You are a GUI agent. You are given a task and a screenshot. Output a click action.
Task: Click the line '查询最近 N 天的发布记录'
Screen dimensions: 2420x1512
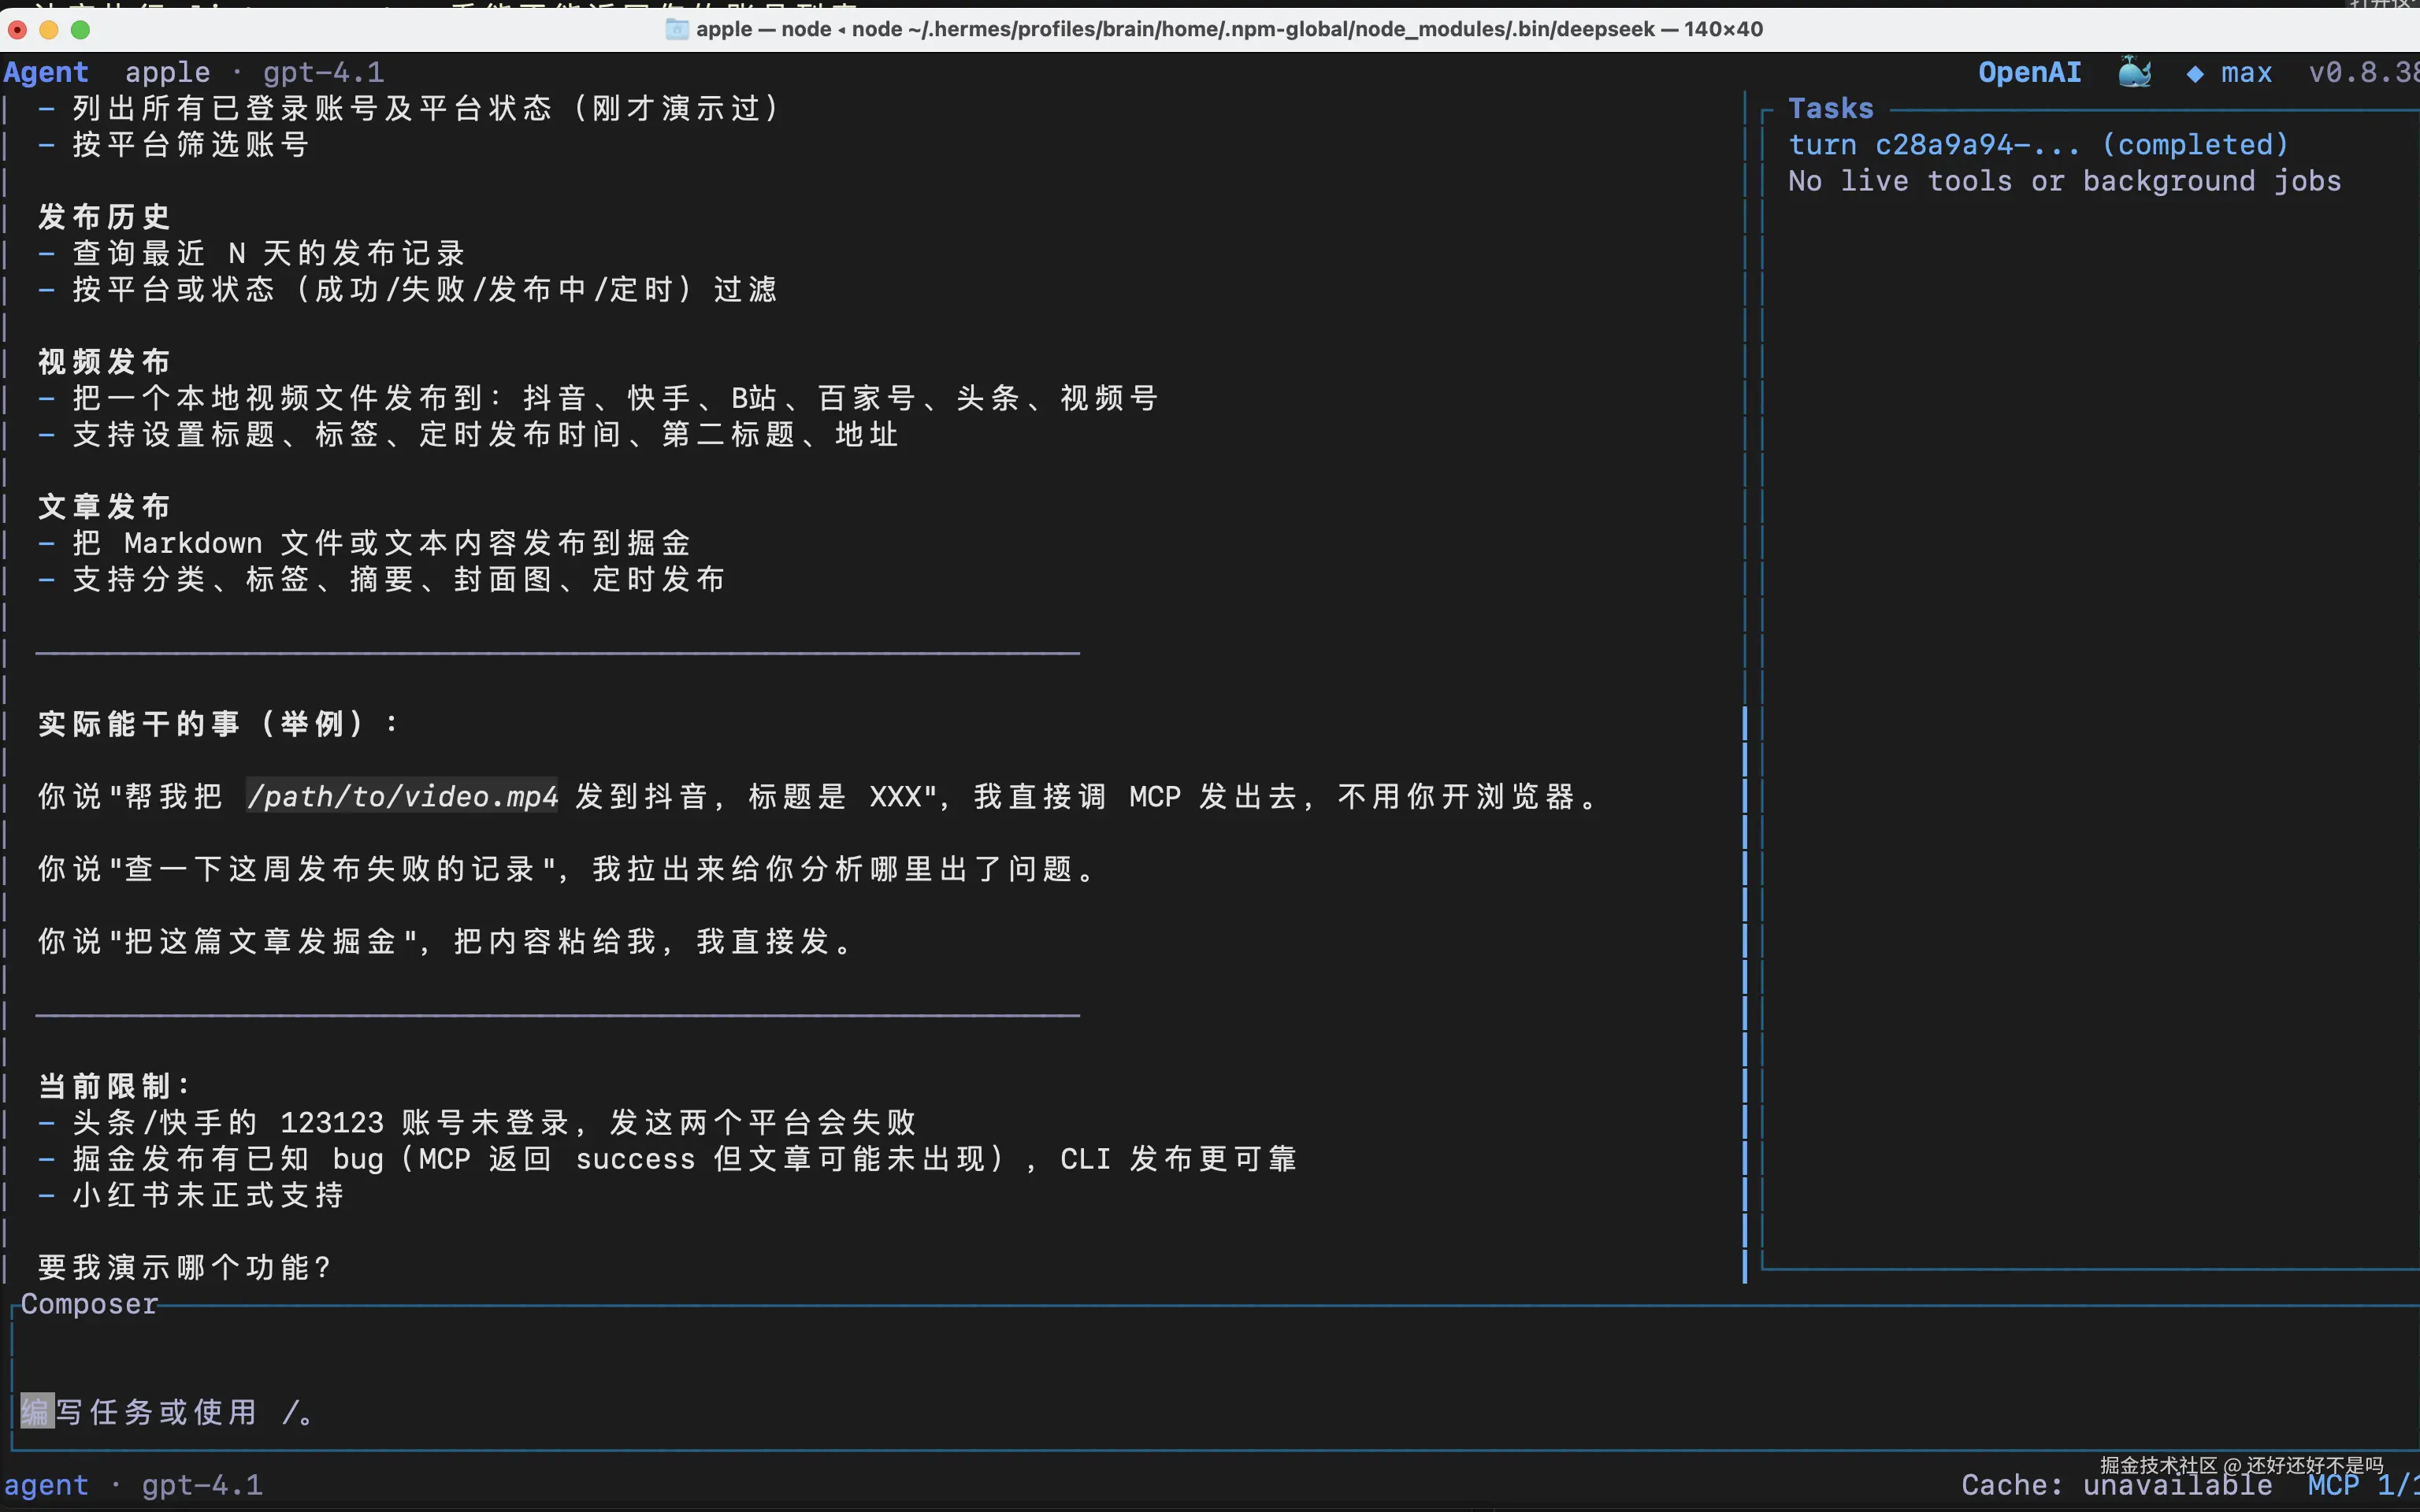(252, 253)
